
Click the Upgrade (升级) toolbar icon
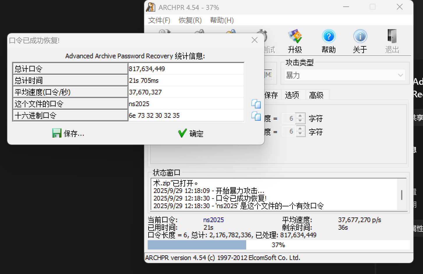point(295,37)
